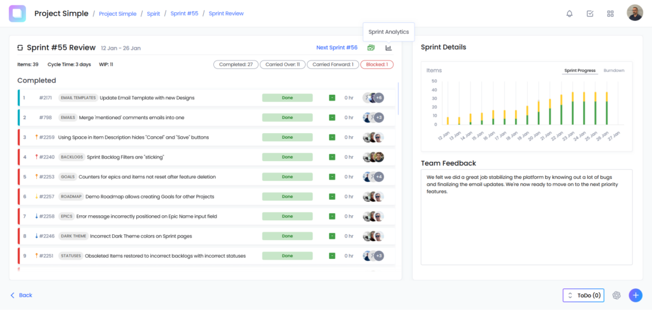The height and width of the screenshot is (310, 652).
Task: Click the Back link
Action: coord(22,295)
